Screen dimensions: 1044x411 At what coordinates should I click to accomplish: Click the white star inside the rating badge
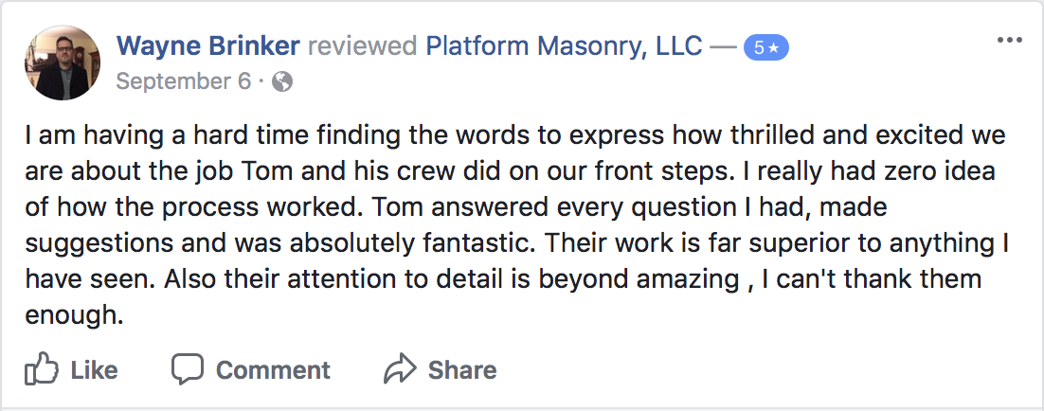tap(773, 47)
